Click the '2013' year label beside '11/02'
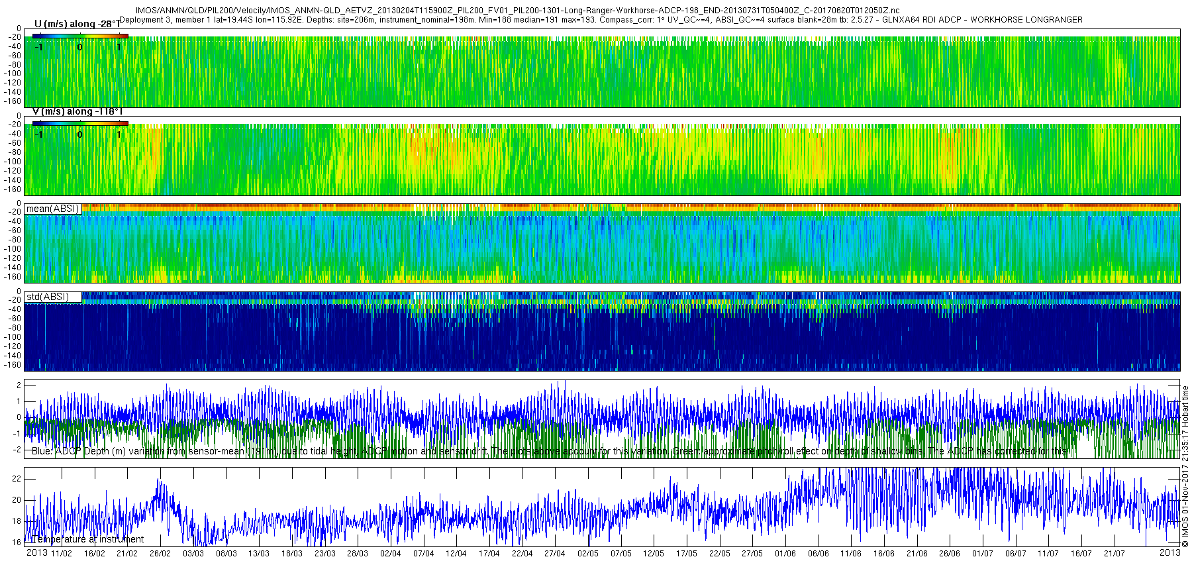This screenshot has width=1192, height=563. pyautogui.click(x=36, y=552)
